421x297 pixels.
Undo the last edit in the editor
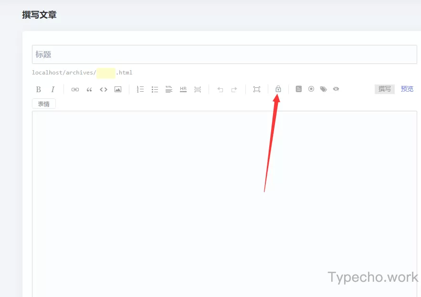(220, 89)
